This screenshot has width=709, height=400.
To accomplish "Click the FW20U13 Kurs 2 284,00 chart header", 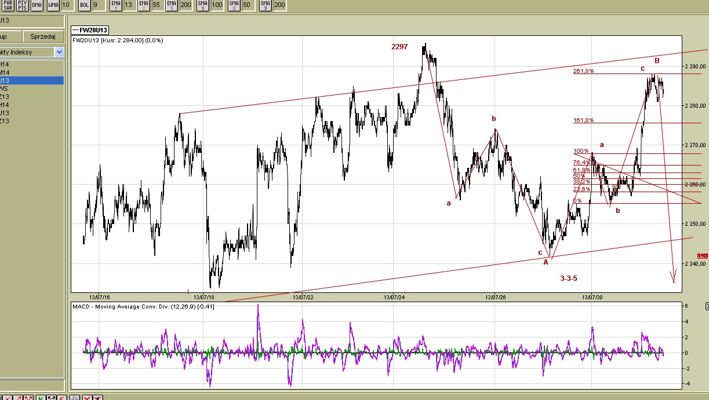I will 118,41.
